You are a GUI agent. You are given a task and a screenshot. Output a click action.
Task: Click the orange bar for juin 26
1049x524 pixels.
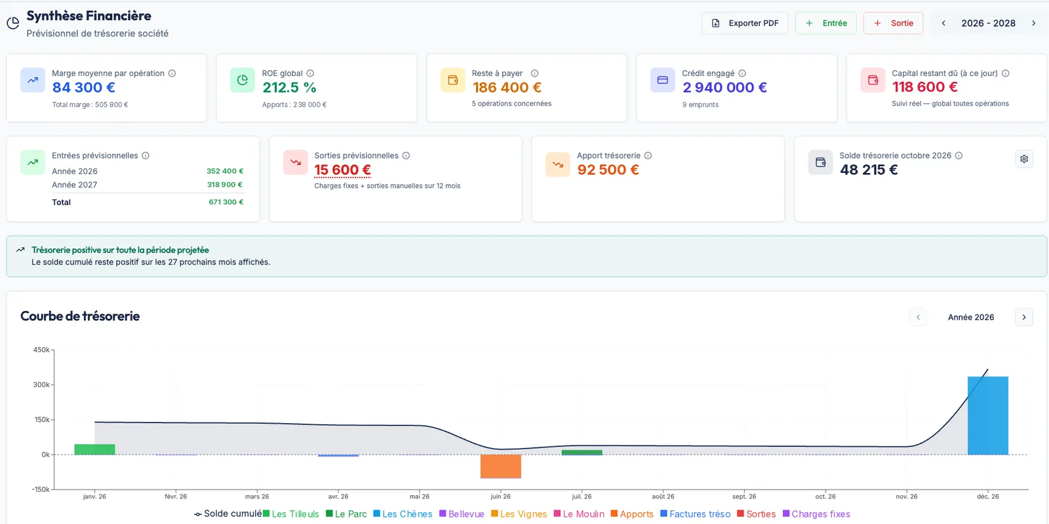[501, 466]
